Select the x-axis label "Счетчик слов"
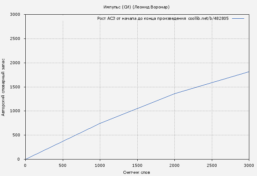Viewport: 257px width, 176px height. [137, 172]
